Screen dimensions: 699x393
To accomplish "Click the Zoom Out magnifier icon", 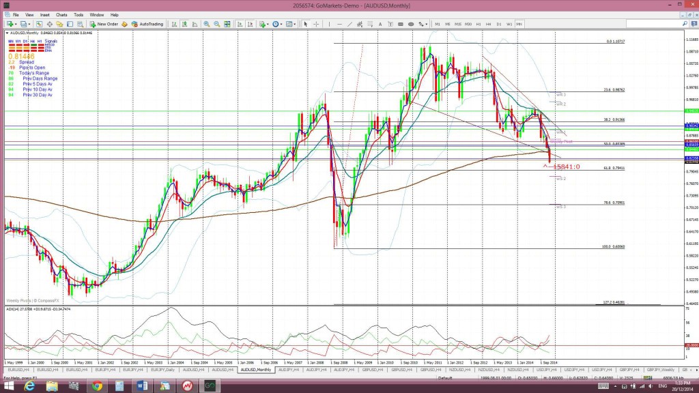I will (216, 24).
